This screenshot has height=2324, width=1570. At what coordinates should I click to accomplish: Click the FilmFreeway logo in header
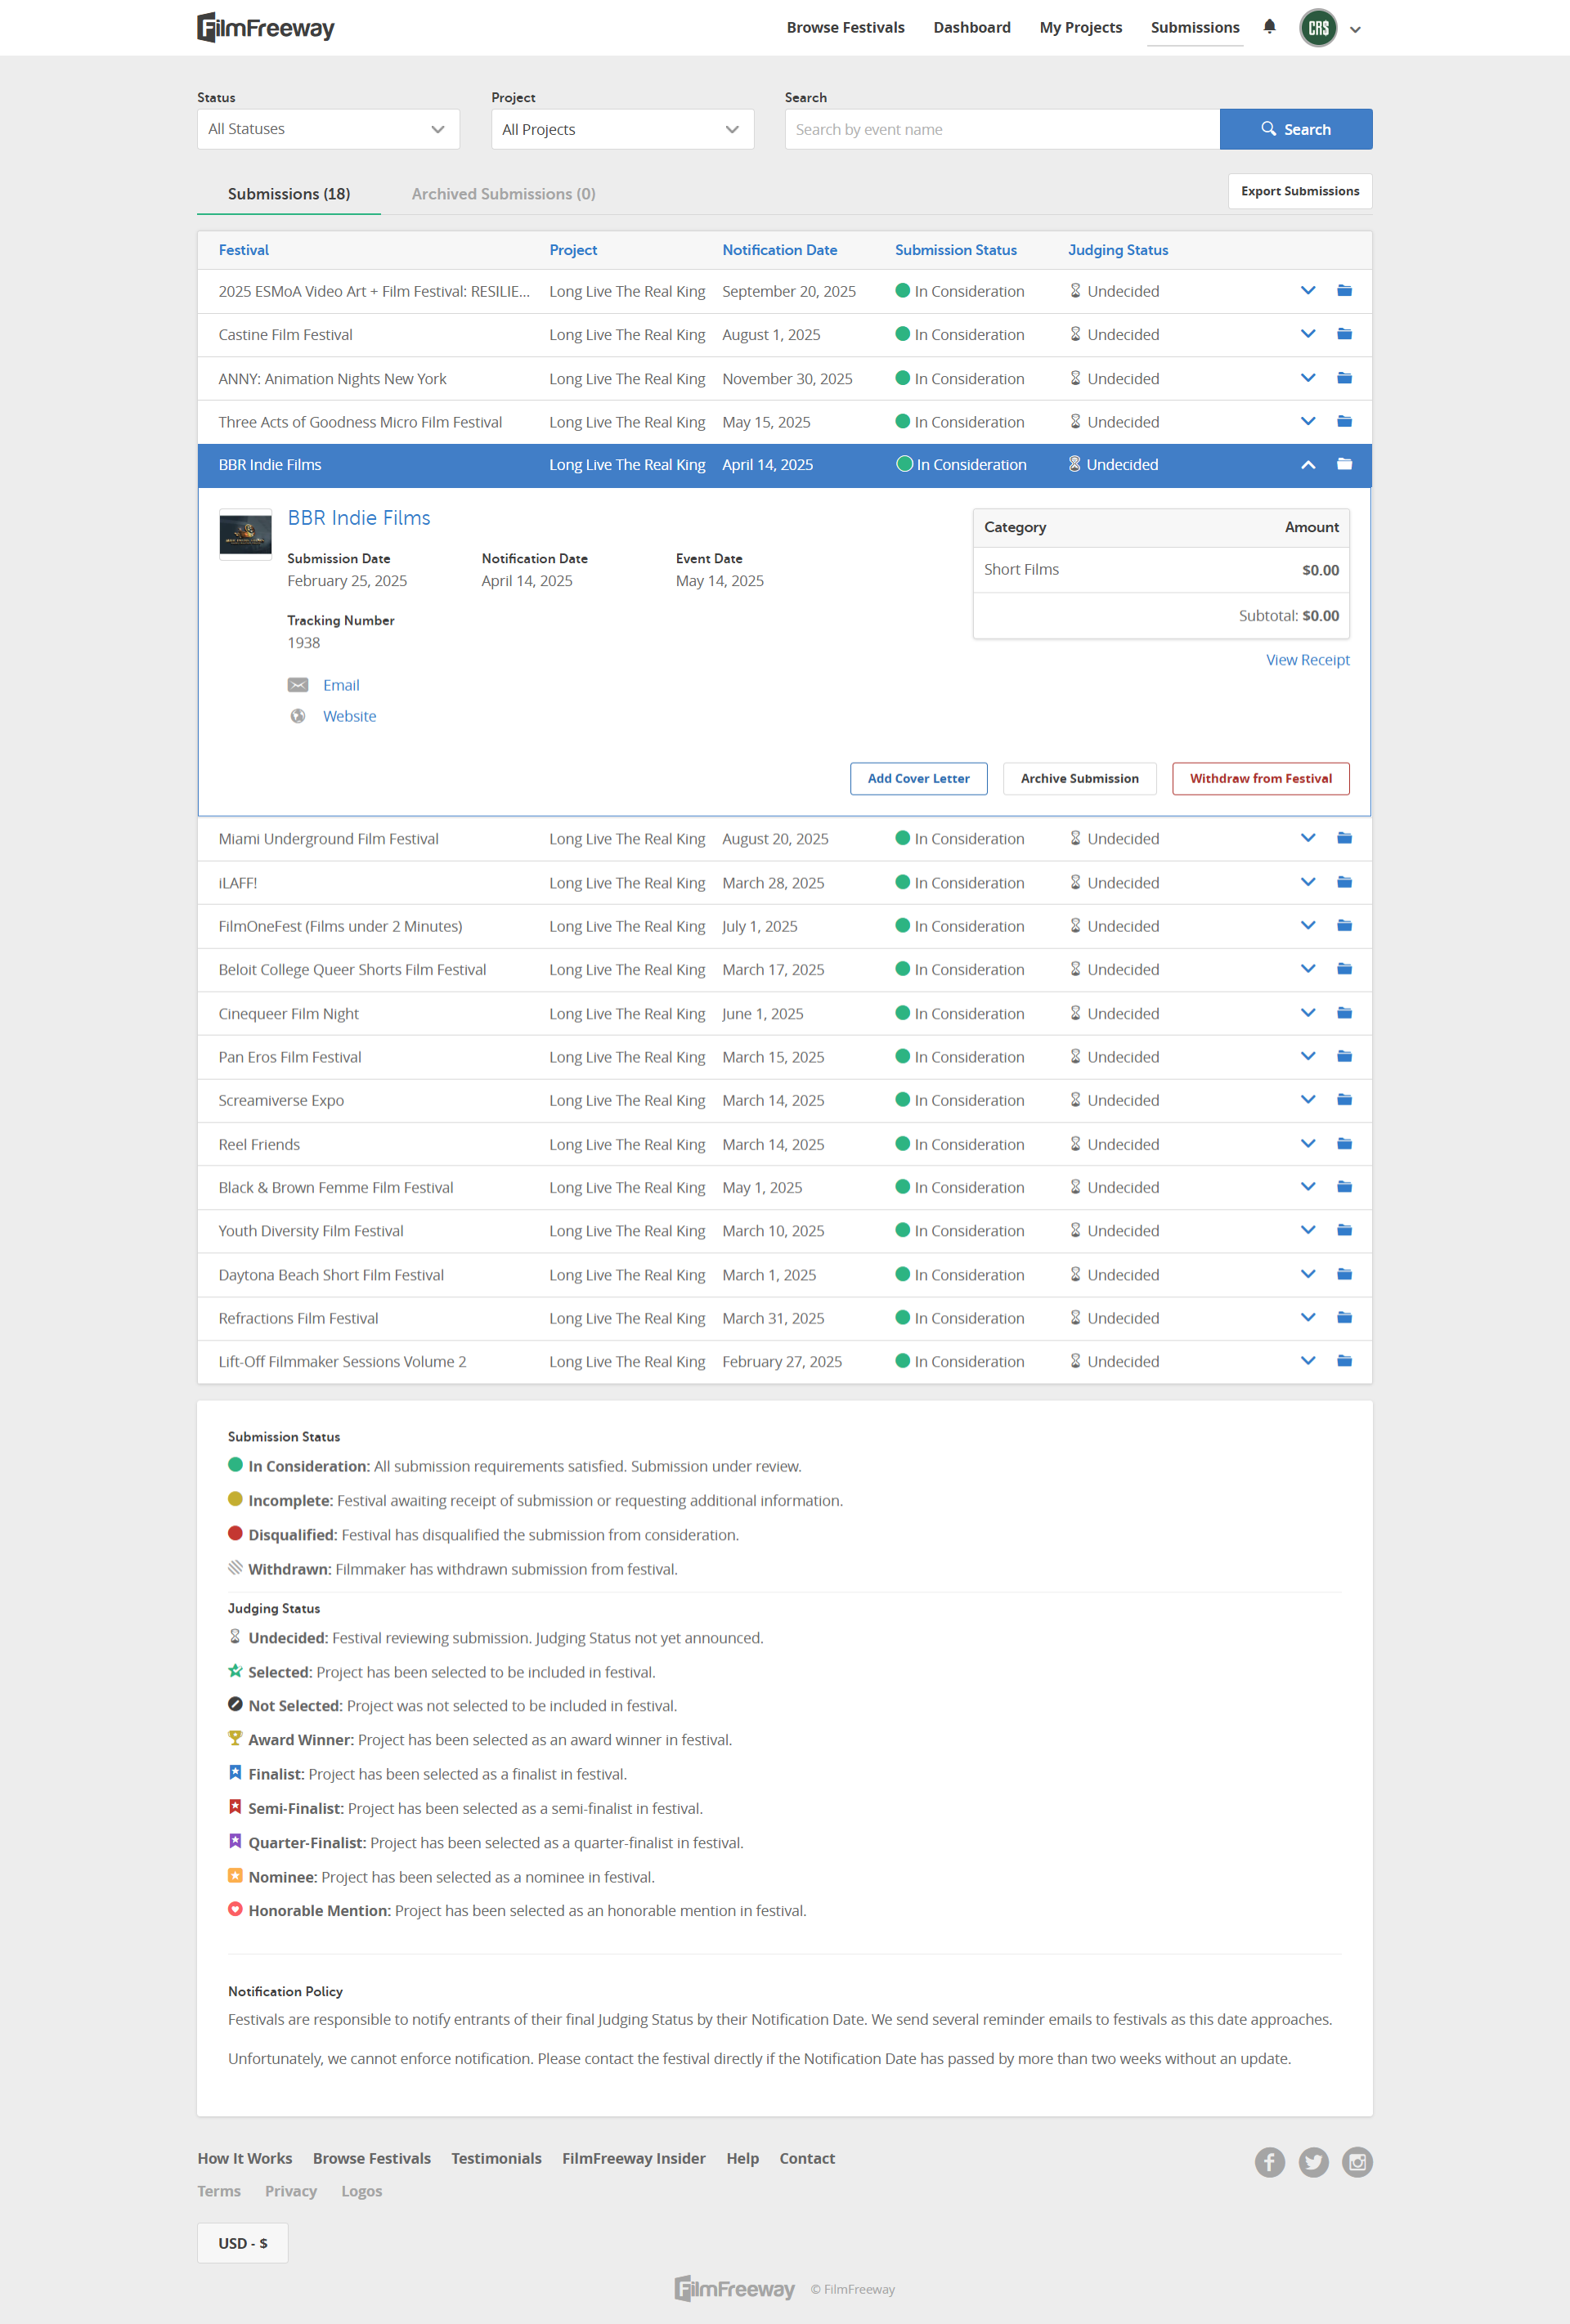tap(267, 27)
